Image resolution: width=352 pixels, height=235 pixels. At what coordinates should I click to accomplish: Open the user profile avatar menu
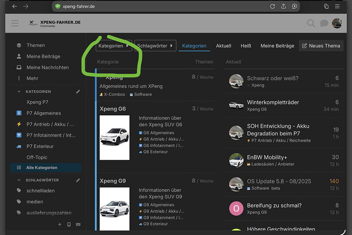pos(337,23)
